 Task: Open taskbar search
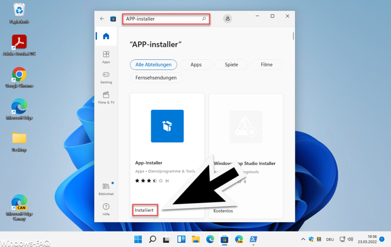coord(152,239)
